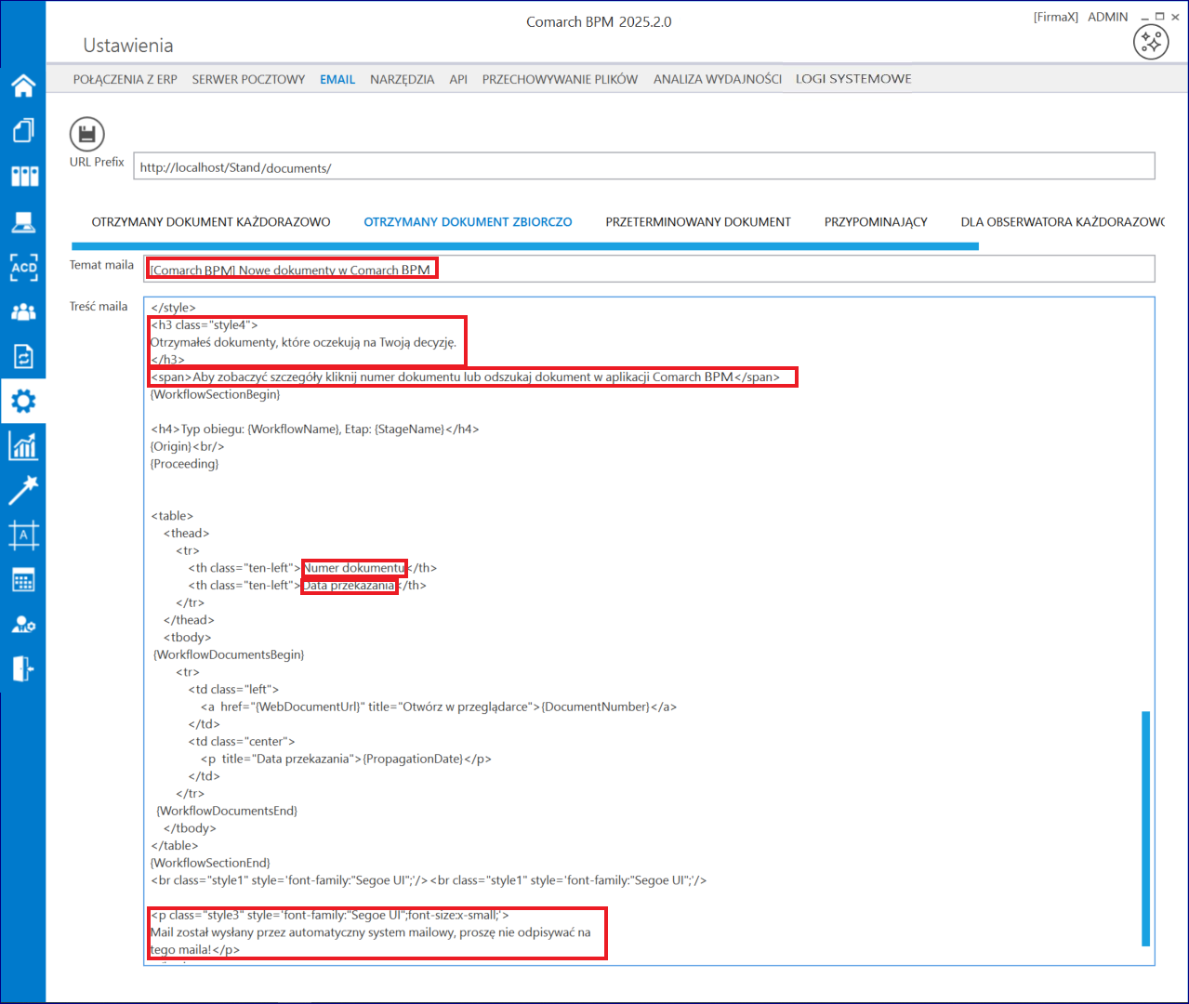Open the document sync sidebar icon
Image resolution: width=1189 pixels, height=1004 pixels.
click(23, 356)
